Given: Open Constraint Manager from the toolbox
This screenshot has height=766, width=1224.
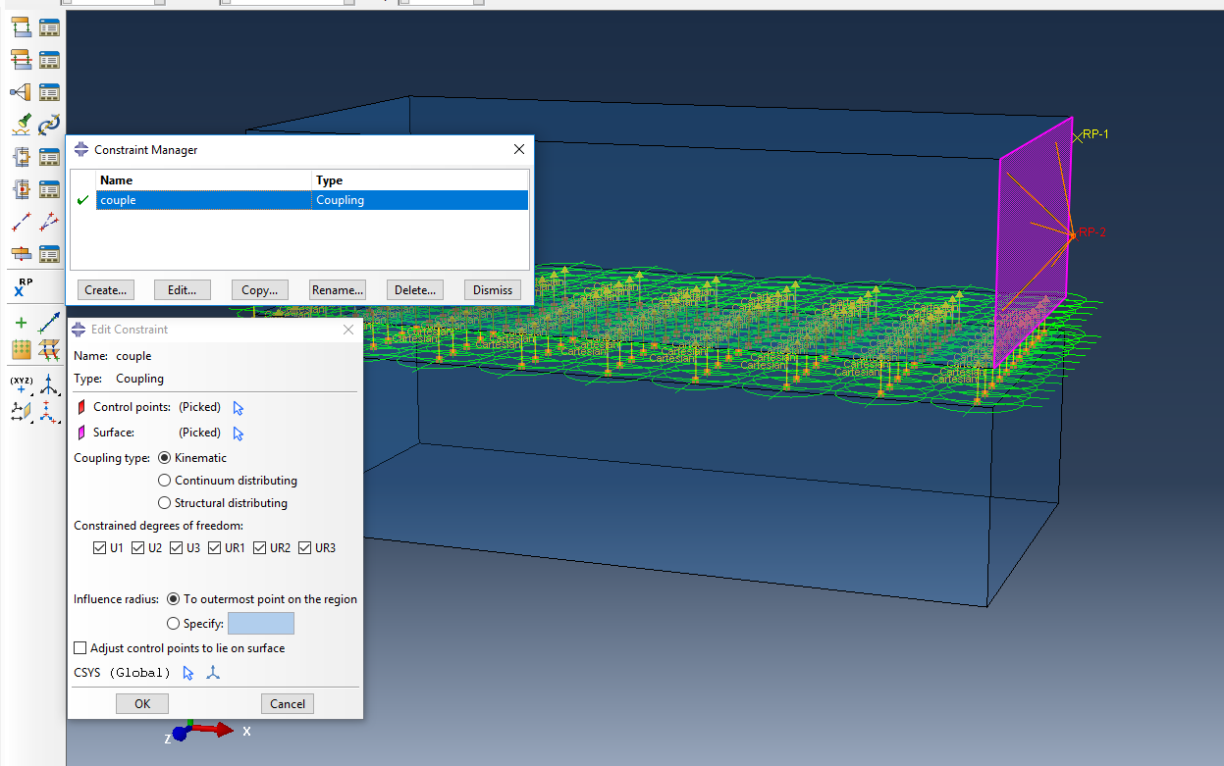Looking at the screenshot, I should 49,92.
